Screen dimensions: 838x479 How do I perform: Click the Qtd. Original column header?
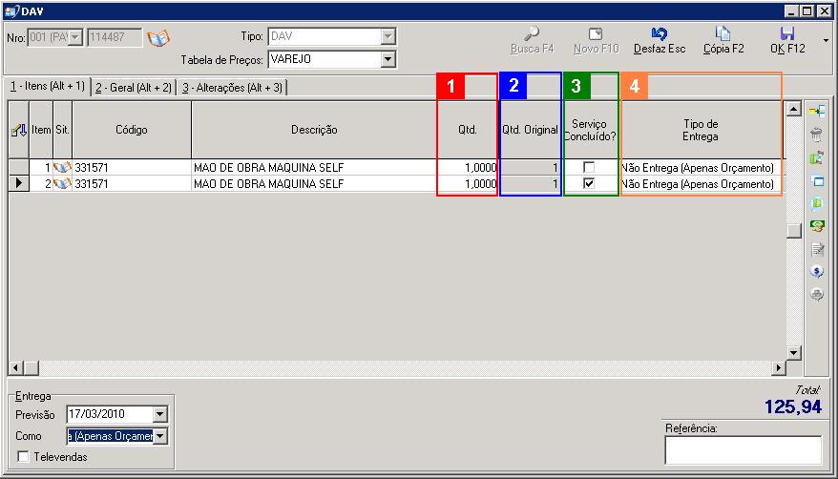[530, 130]
